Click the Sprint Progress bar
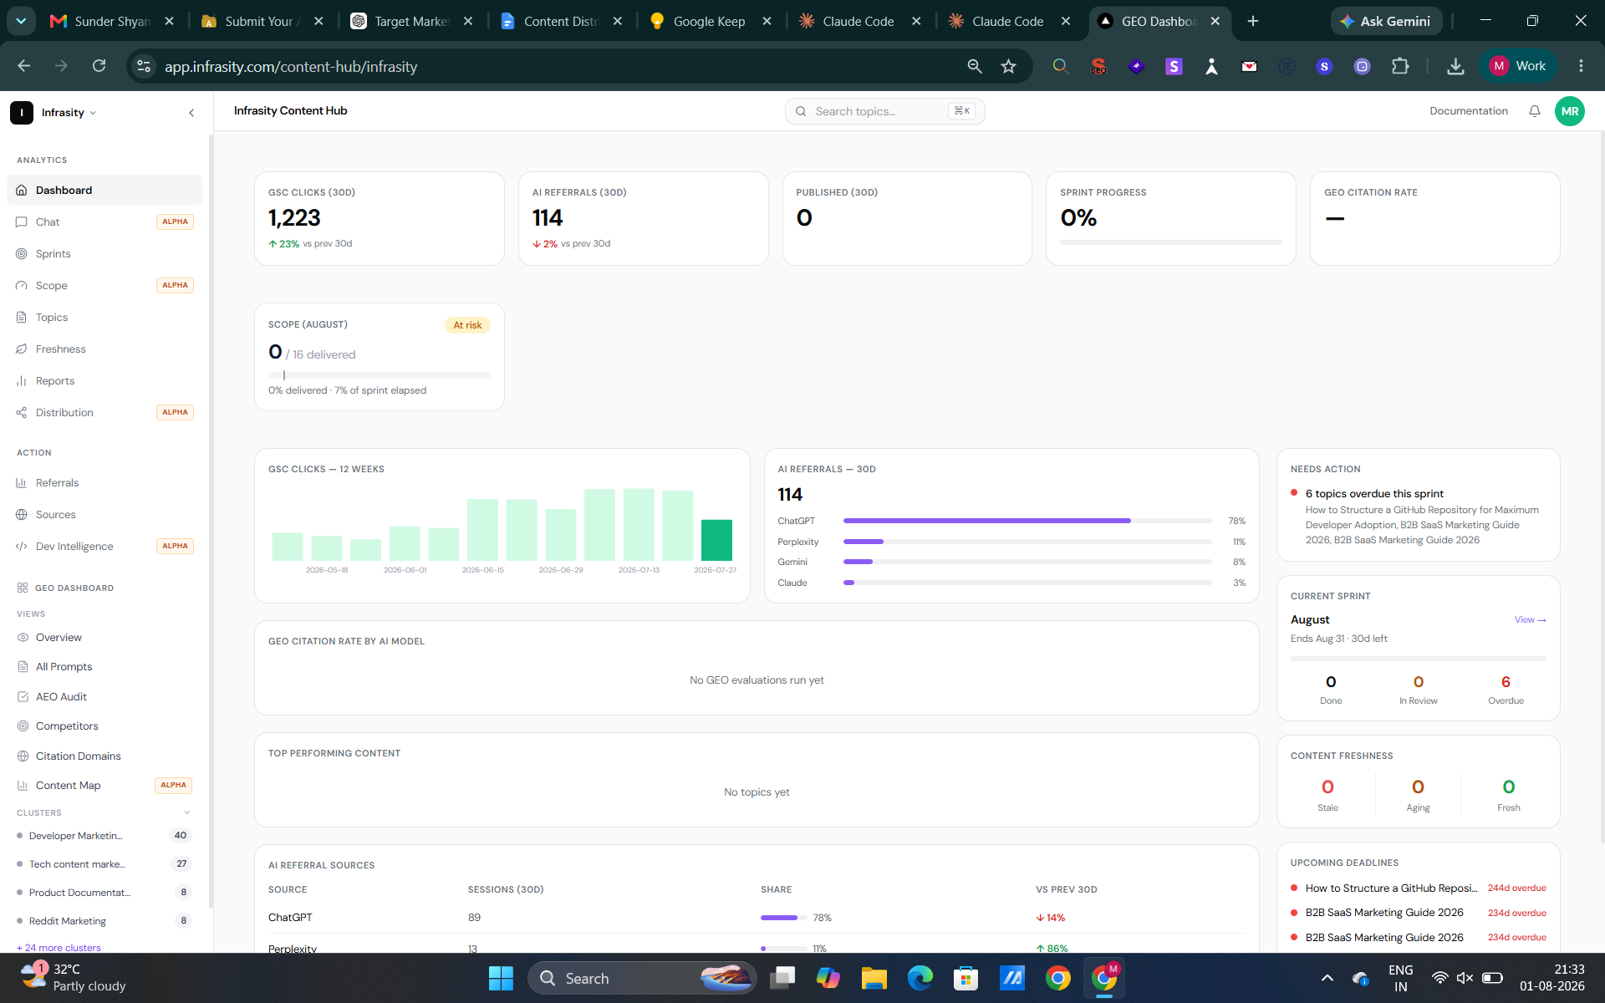 (1170, 242)
